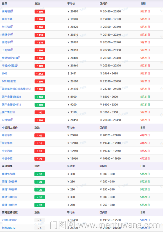
Task: Open the LME price link
Action: 4,74
